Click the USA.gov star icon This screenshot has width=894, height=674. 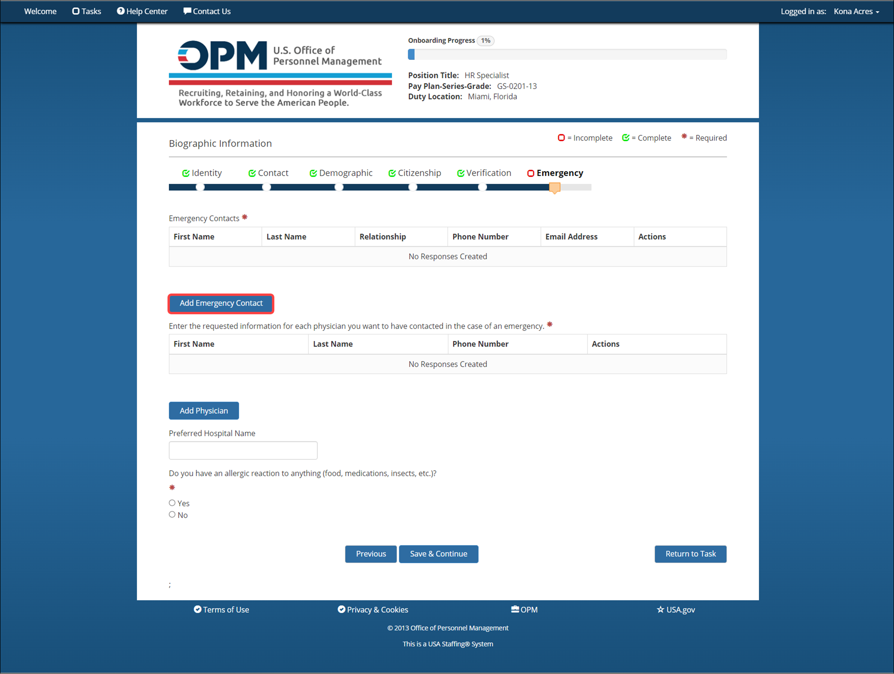[x=660, y=609]
